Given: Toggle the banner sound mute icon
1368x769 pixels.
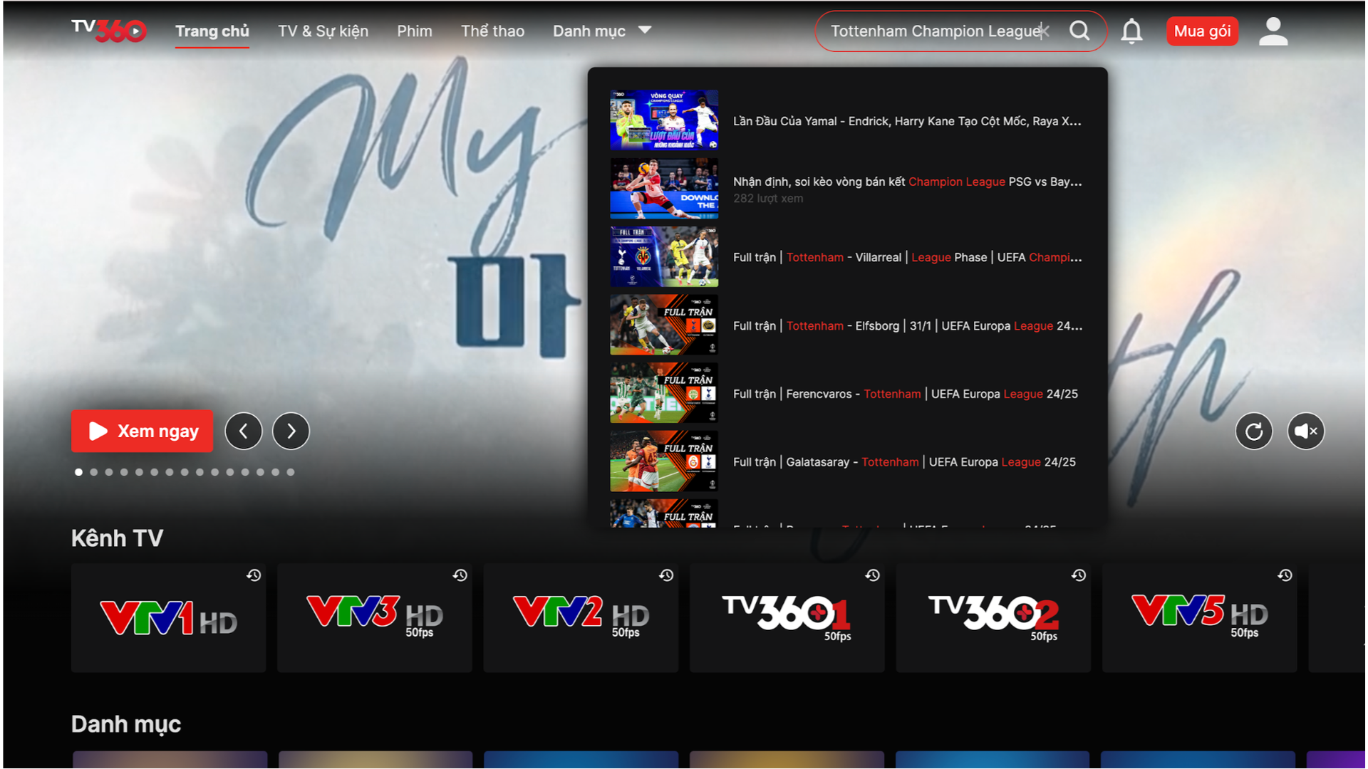Looking at the screenshot, I should [1305, 431].
